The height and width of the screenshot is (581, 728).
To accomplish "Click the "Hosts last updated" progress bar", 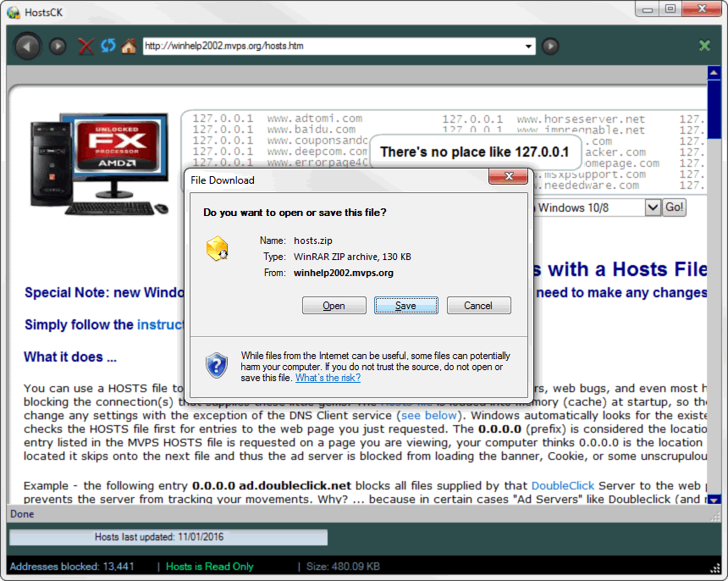I will [168, 537].
